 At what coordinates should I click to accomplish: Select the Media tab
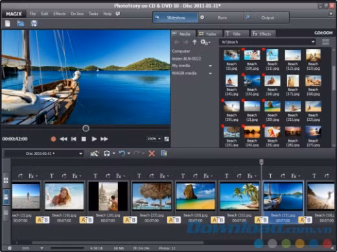coord(183,34)
